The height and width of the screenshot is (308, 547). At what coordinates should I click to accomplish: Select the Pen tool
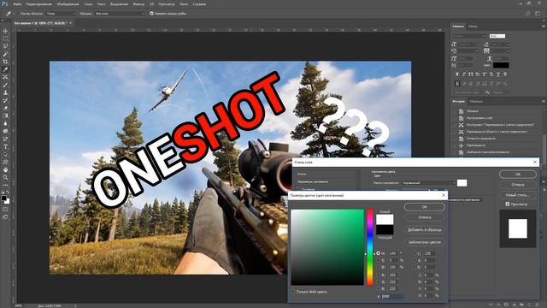5,139
